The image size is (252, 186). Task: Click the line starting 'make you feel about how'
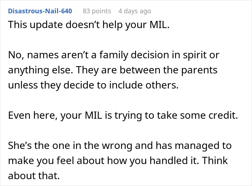click(x=118, y=161)
